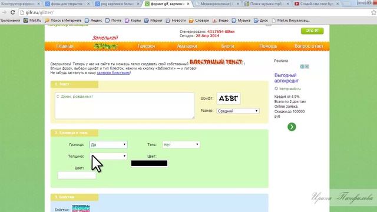Open the Размер dropdown set to Средний
Viewport: 377px width, 212px height.
[238, 111]
